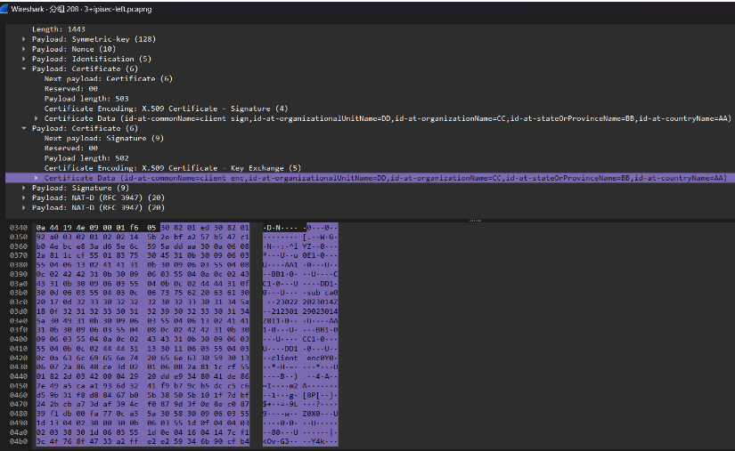The width and height of the screenshot is (735, 451).
Task: Select X.509 Certificate - Signature (4) encoding row
Action: pos(166,109)
